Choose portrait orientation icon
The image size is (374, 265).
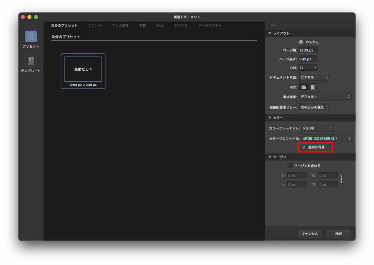pyautogui.click(x=313, y=87)
